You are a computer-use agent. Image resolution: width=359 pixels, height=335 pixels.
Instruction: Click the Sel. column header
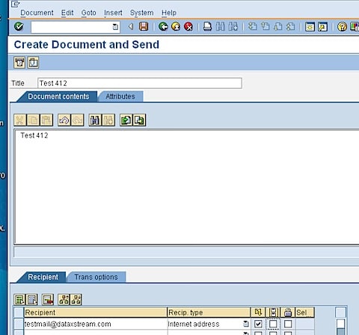tap(304, 312)
